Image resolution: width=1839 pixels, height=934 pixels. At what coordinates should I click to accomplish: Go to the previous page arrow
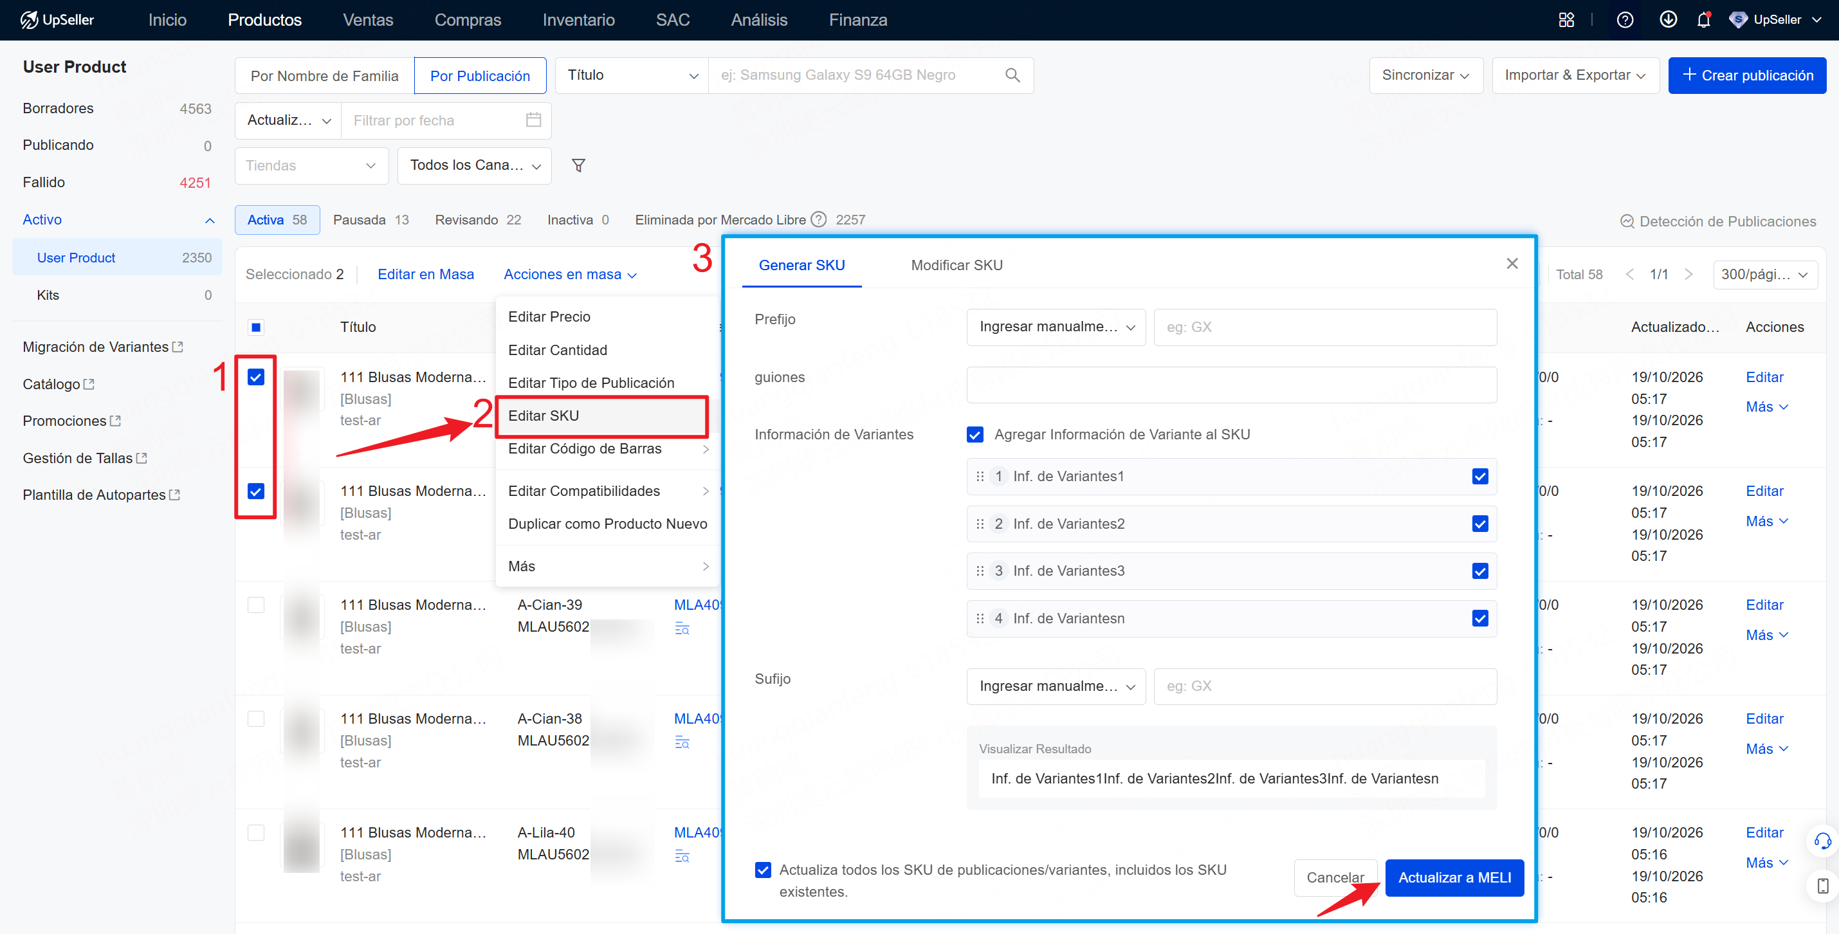coord(1630,274)
